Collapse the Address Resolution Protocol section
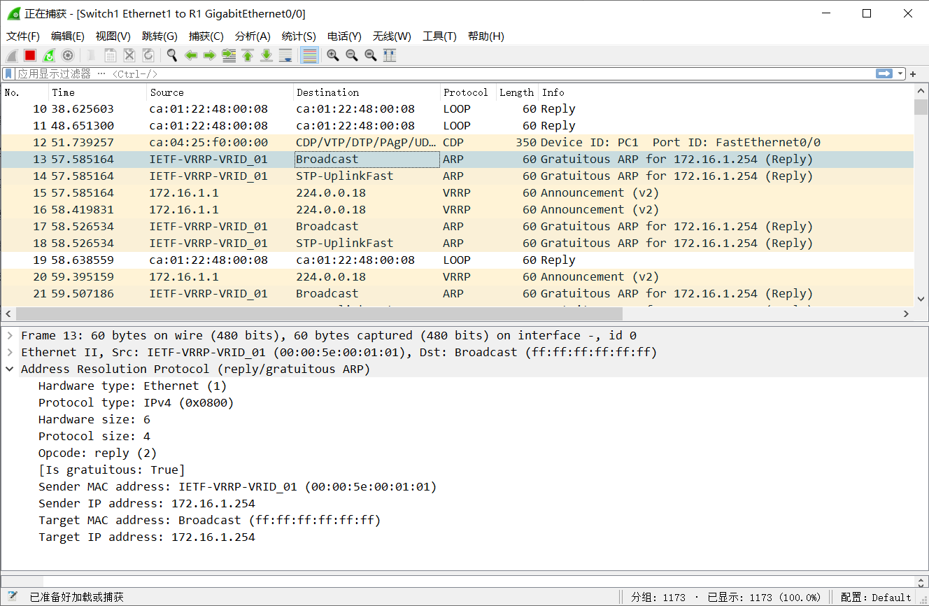The height and width of the screenshot is (606, 929). (9, 369)
